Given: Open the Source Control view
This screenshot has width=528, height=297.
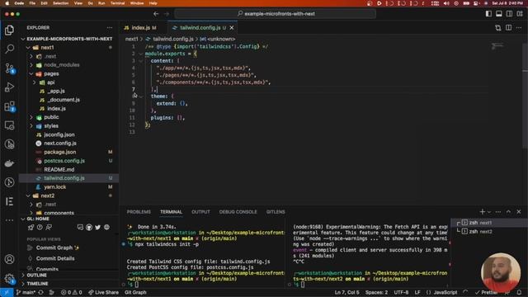Looking at the screenshot, I should 9,68.
